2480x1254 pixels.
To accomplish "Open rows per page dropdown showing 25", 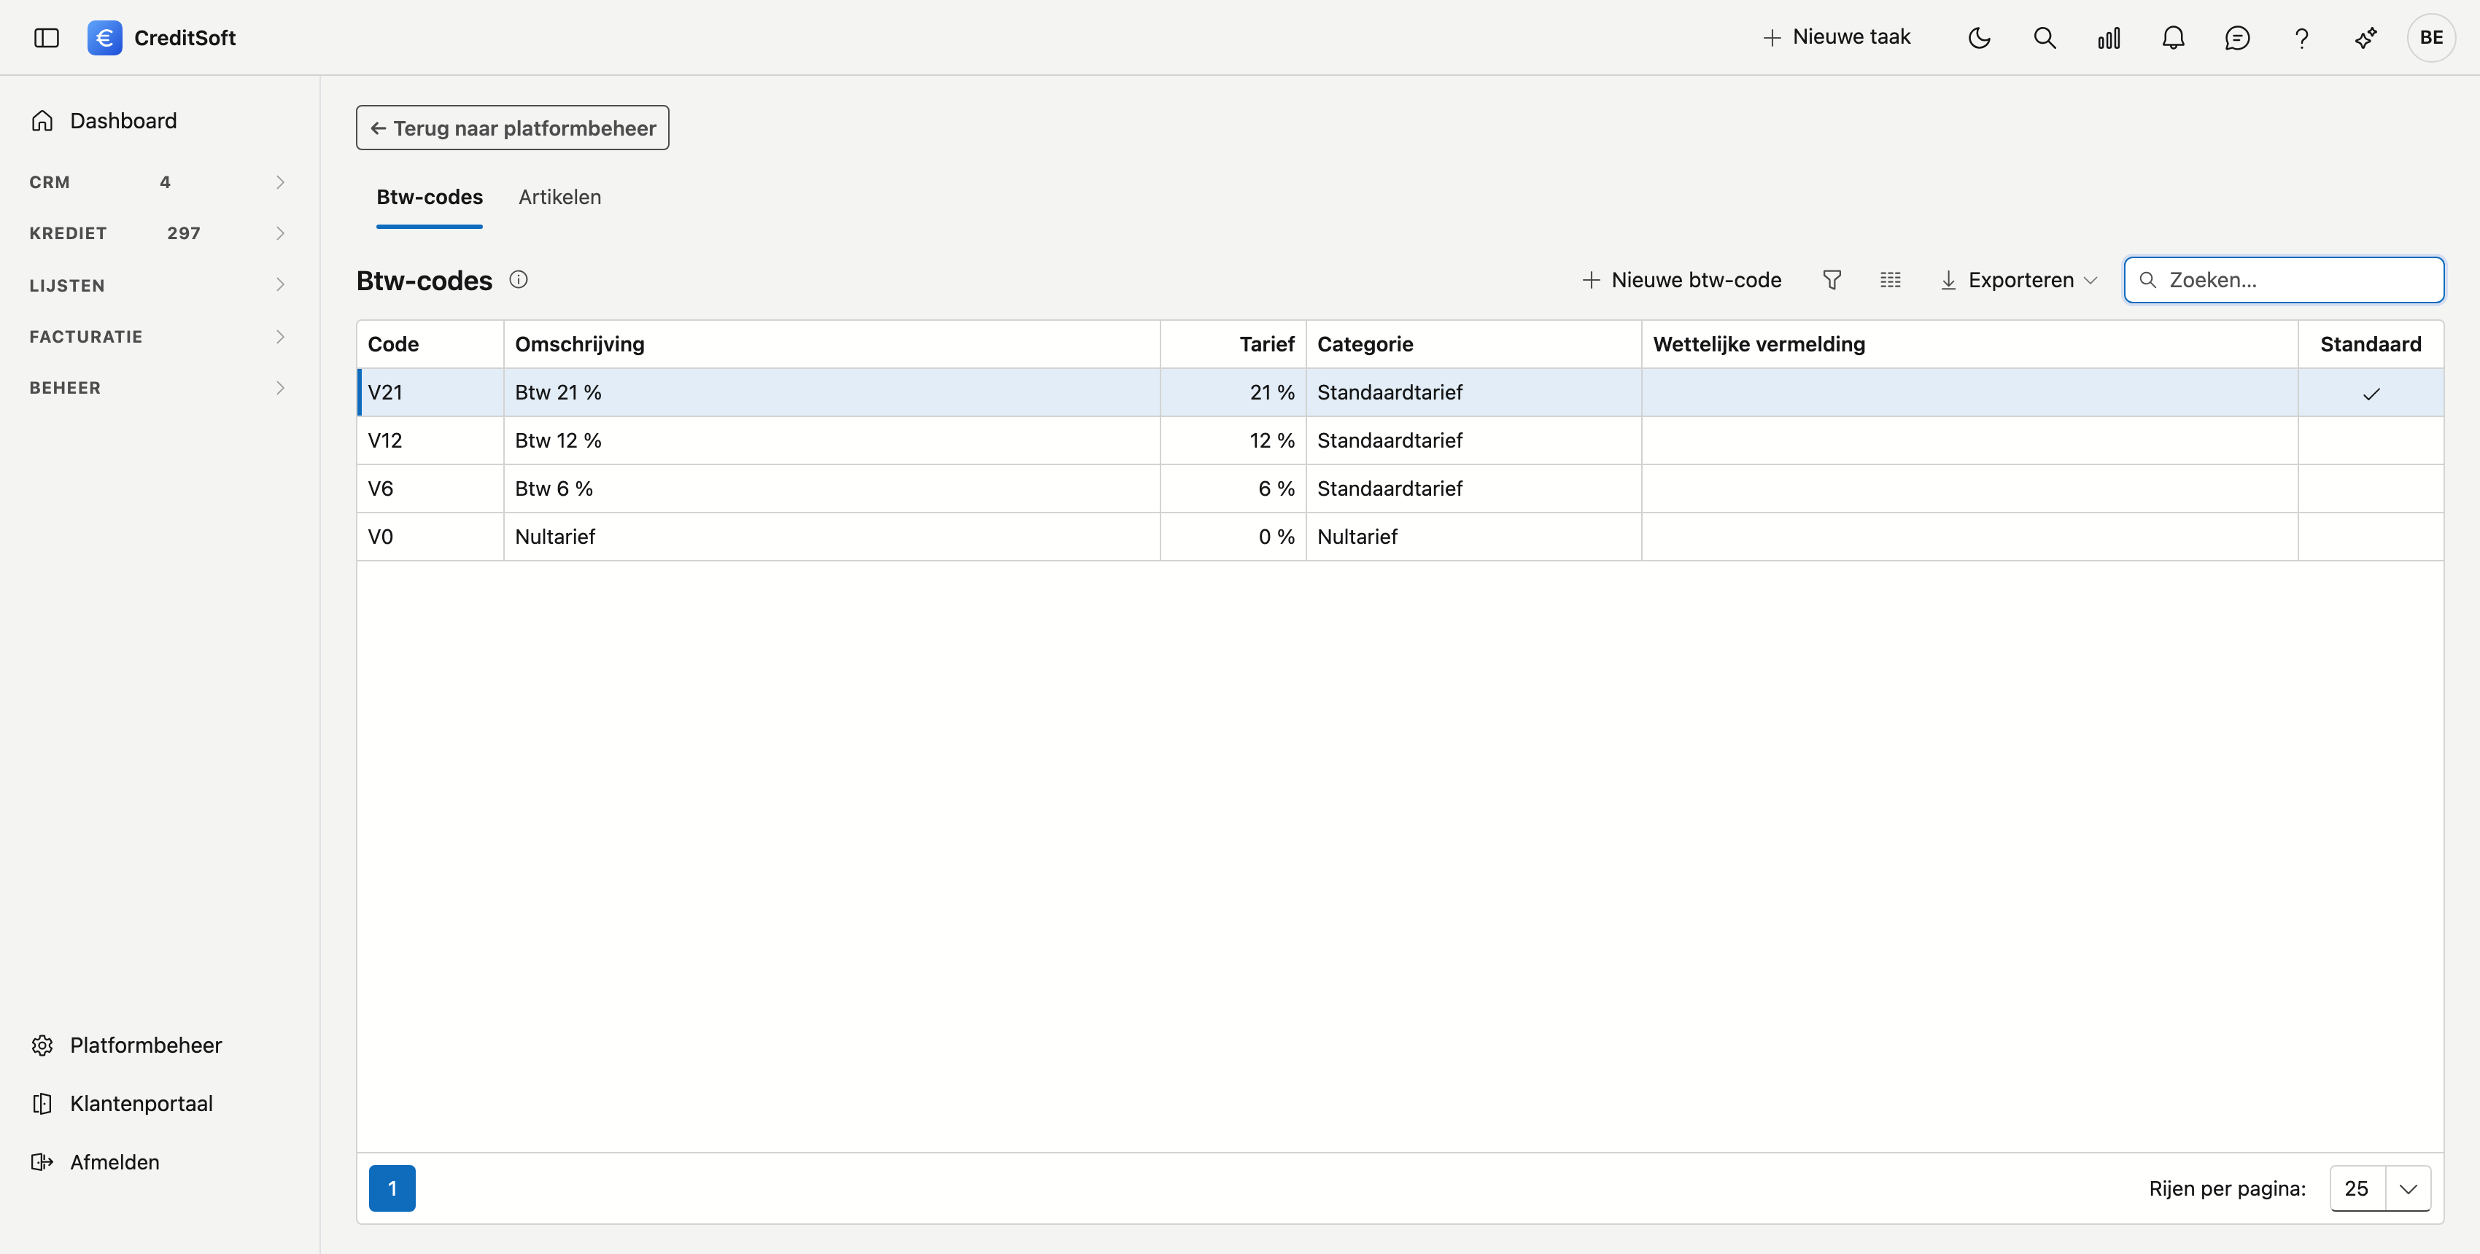I will 2380,1188.
